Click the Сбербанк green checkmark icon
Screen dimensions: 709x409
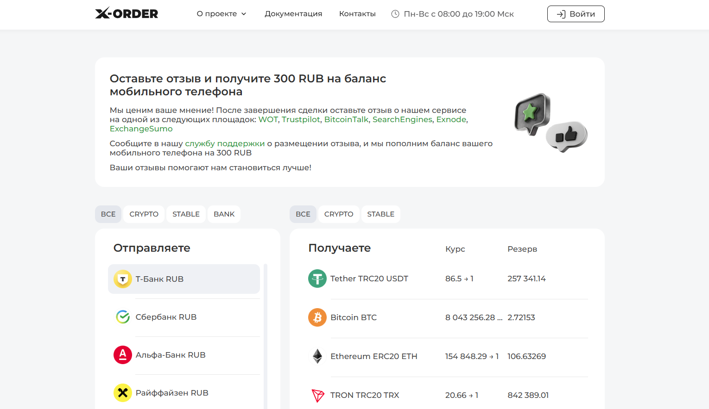tap(123, 317)
